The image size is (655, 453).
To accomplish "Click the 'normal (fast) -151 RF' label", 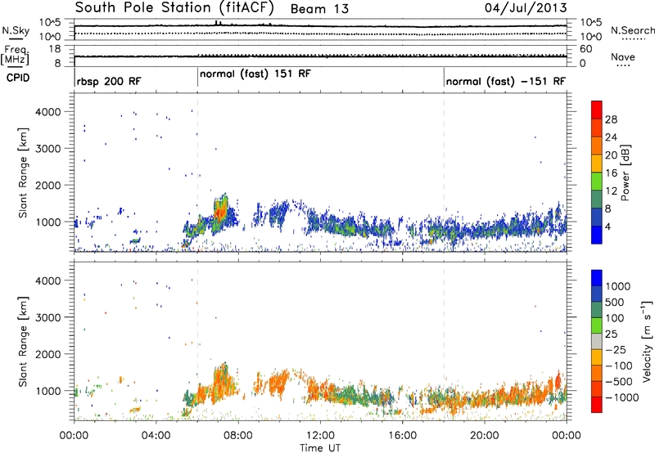I will (506, 81).
